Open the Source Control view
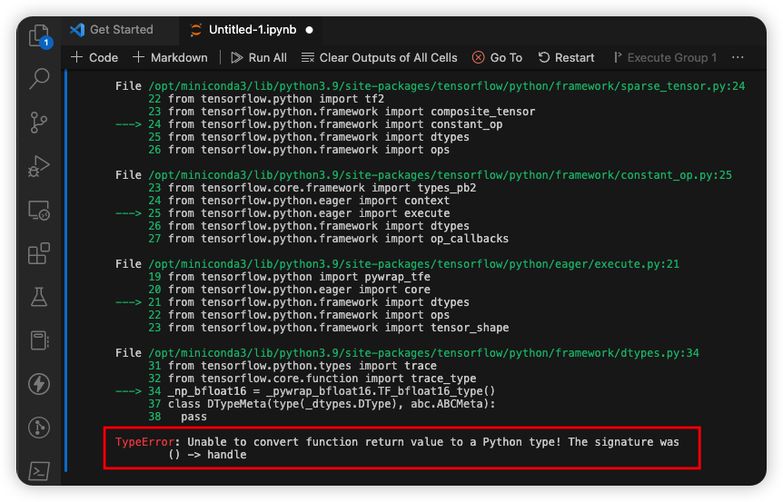Image resolution: width=783 pixels, height=502 pixels. [x=39, y=123]
